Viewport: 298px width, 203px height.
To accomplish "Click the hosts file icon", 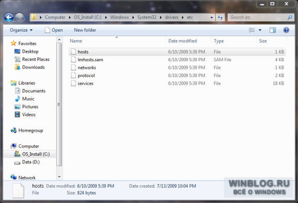I will click(x=74, y=52).
